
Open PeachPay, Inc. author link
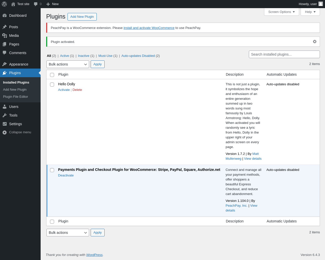coord(236,206)
